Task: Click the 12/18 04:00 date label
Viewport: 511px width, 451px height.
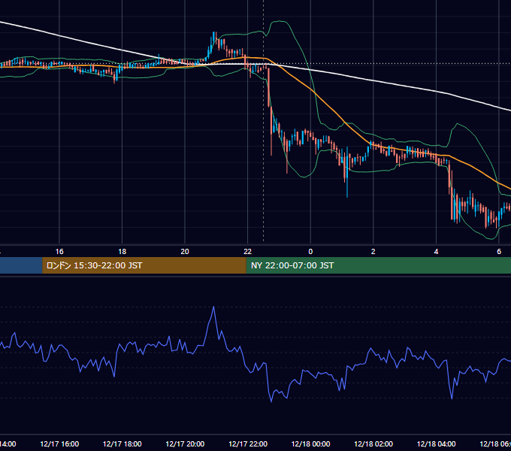Action: pos(436,444)
